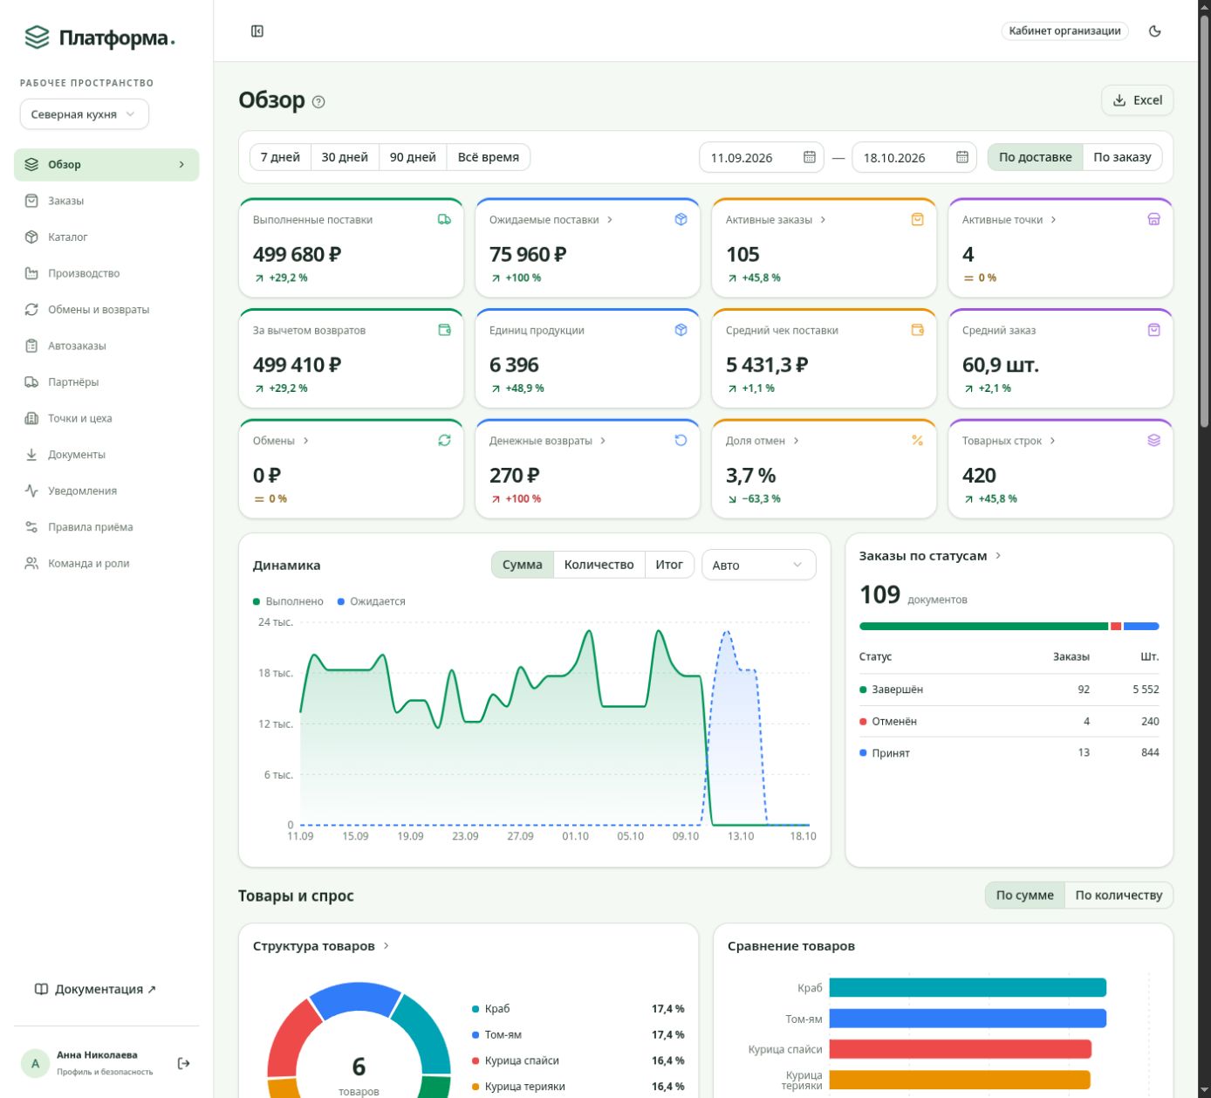Show chart by Итог

click(x=669, y=565)
